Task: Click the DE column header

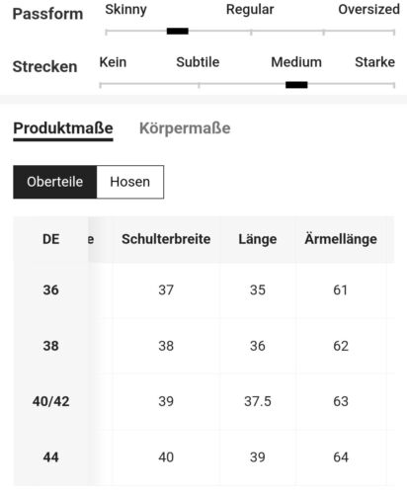Action: pyautogui.click(x=51, y=239)
